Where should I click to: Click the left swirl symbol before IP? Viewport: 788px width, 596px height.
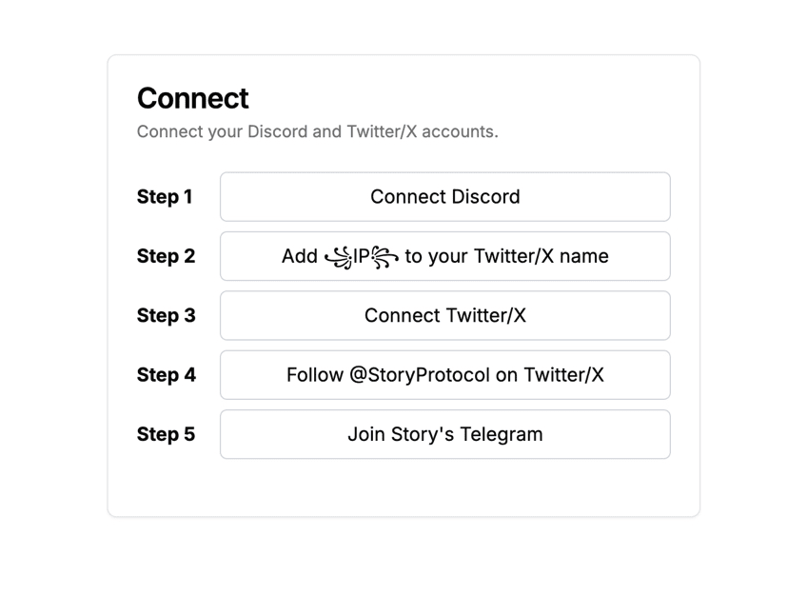pos(338,257)
